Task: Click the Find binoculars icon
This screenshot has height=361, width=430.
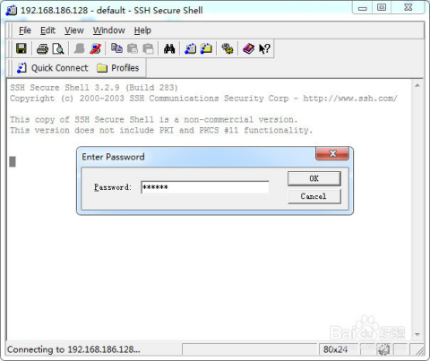Action: tap(169, 48)
